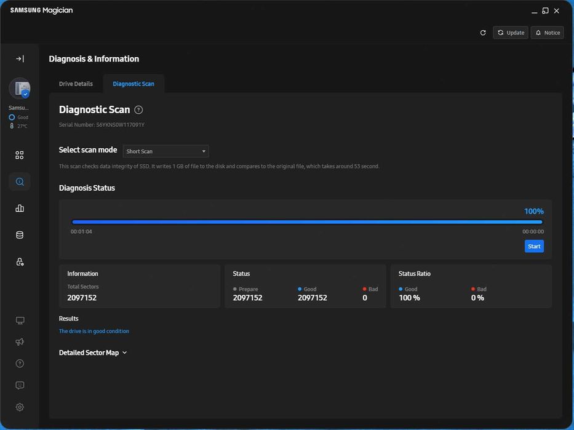Open the bar chart benchmark icon
574x430 pixels.
pyautogui.click(x=20, y=209)
